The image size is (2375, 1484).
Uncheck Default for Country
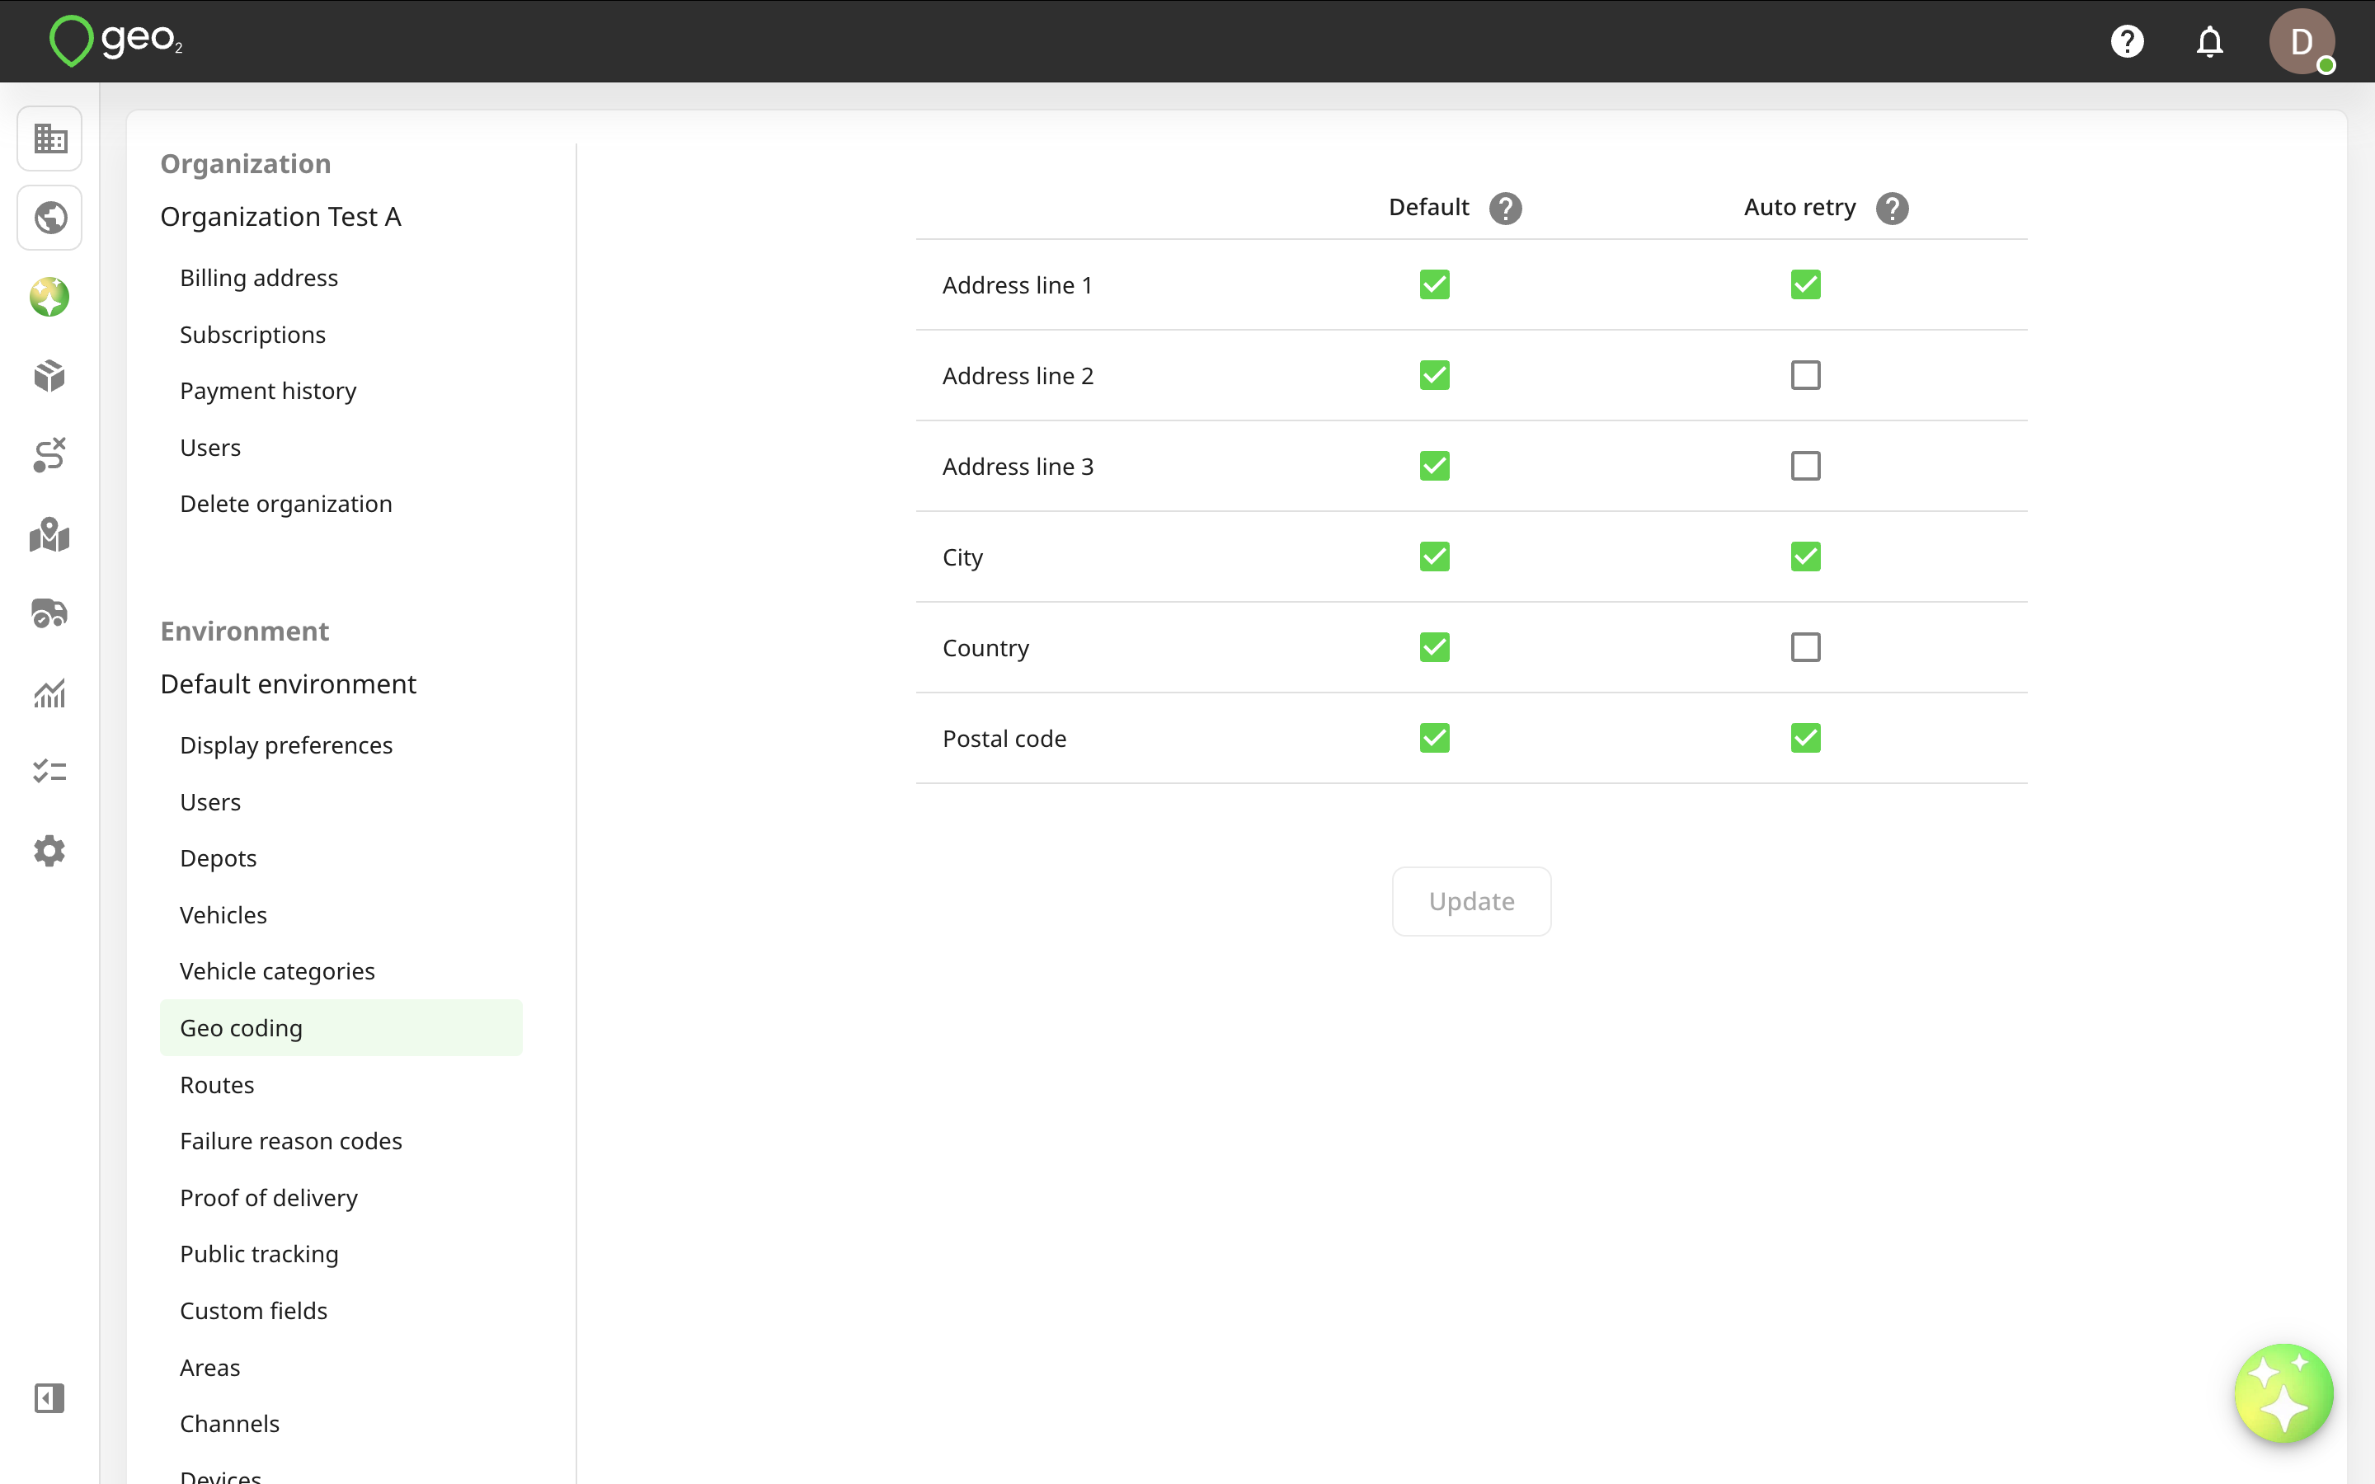1435,648
